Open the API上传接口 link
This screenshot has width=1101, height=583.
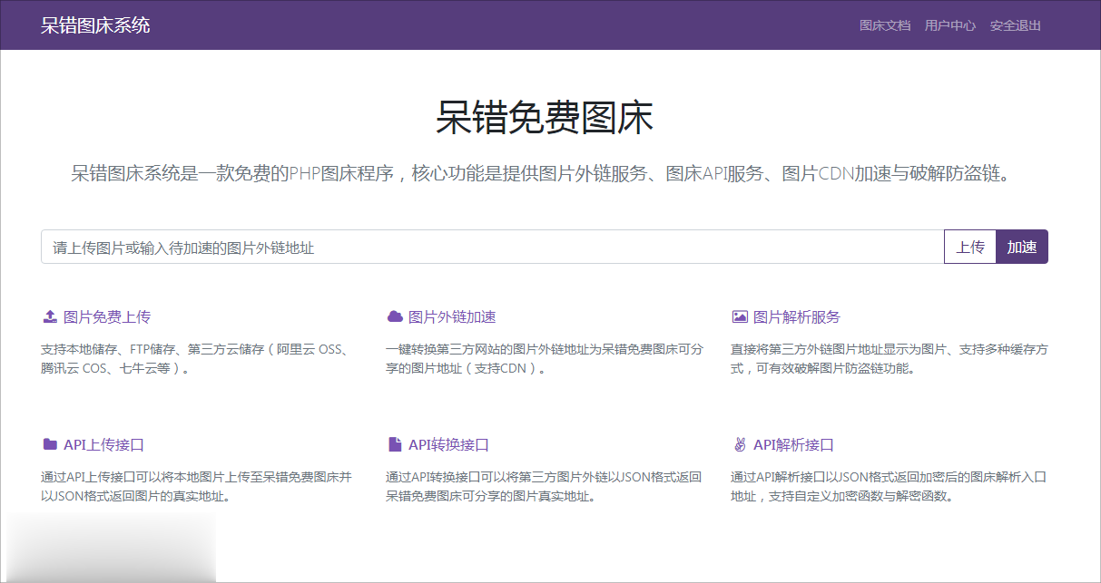click(x=103, y=444)
